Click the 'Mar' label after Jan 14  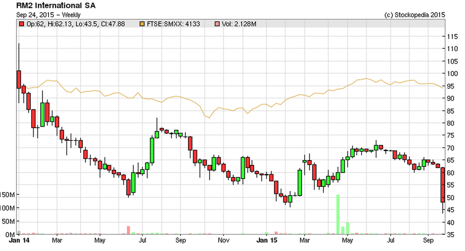click(x=57, y=240)
